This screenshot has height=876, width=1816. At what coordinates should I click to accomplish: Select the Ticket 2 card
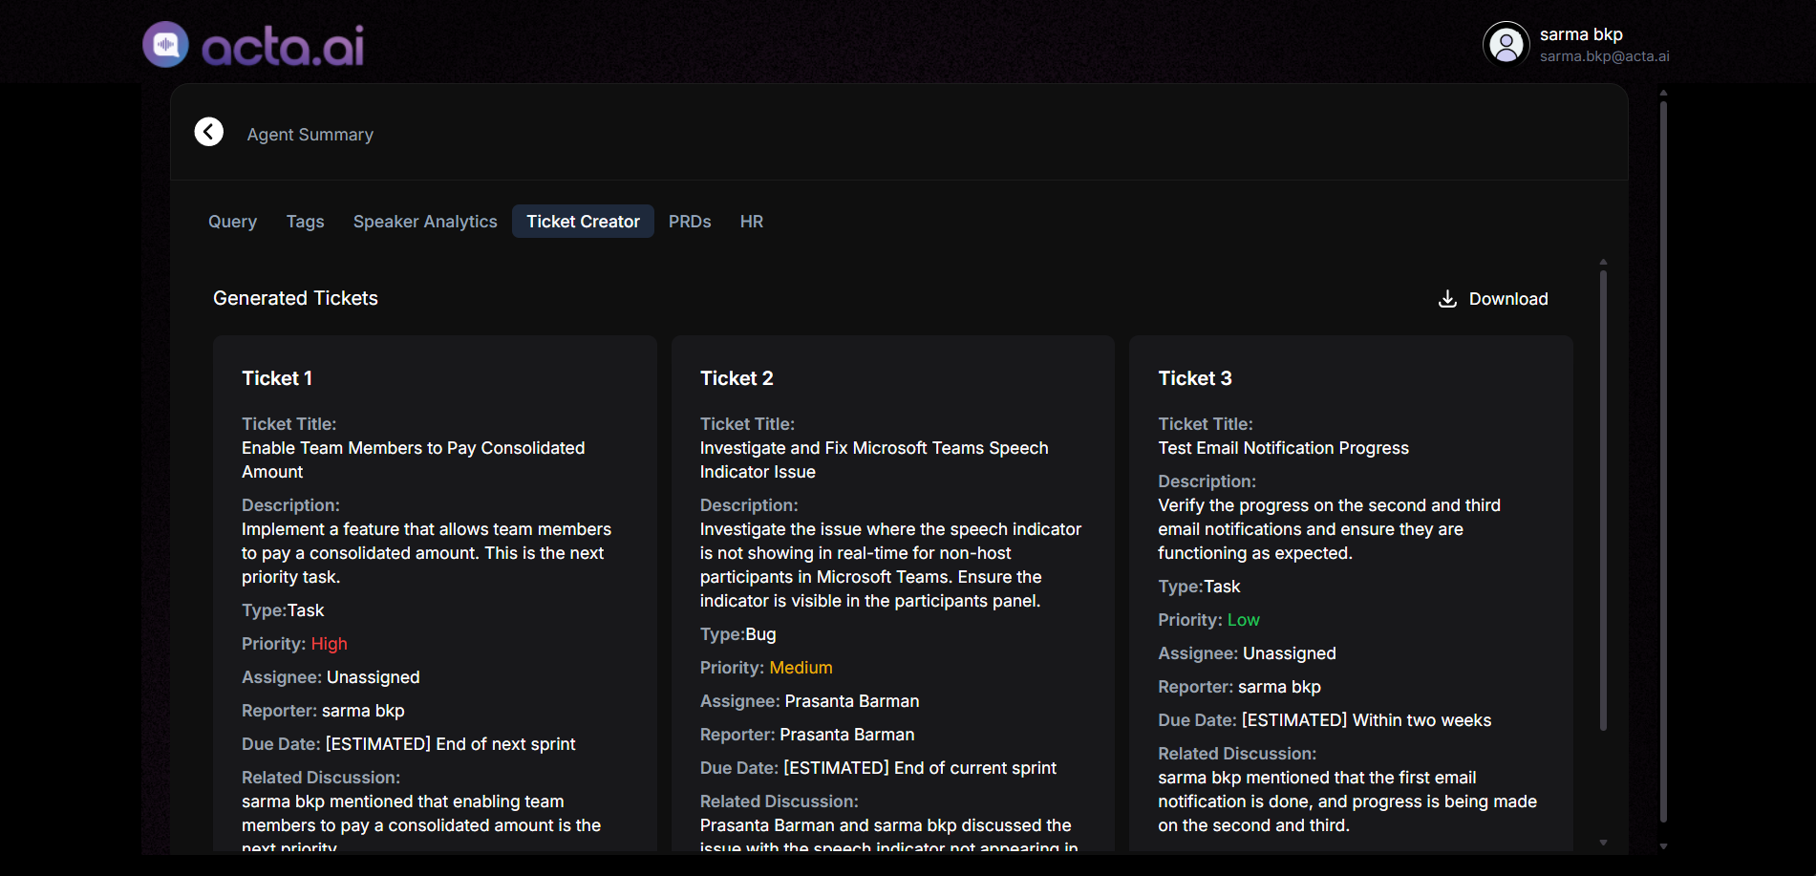pyautogui.click(x=892, y=592)
